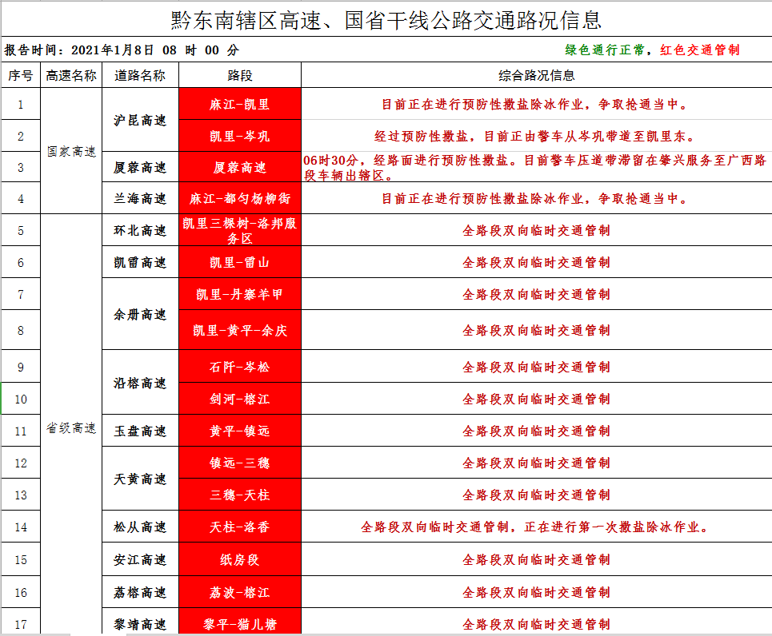
Task: Select the 荔榕高速 road name cell
Action: pos(140,592)
